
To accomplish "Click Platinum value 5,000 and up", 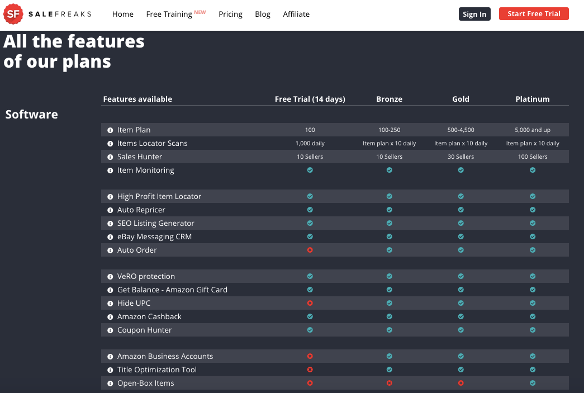I will click(x=533, y=130).
